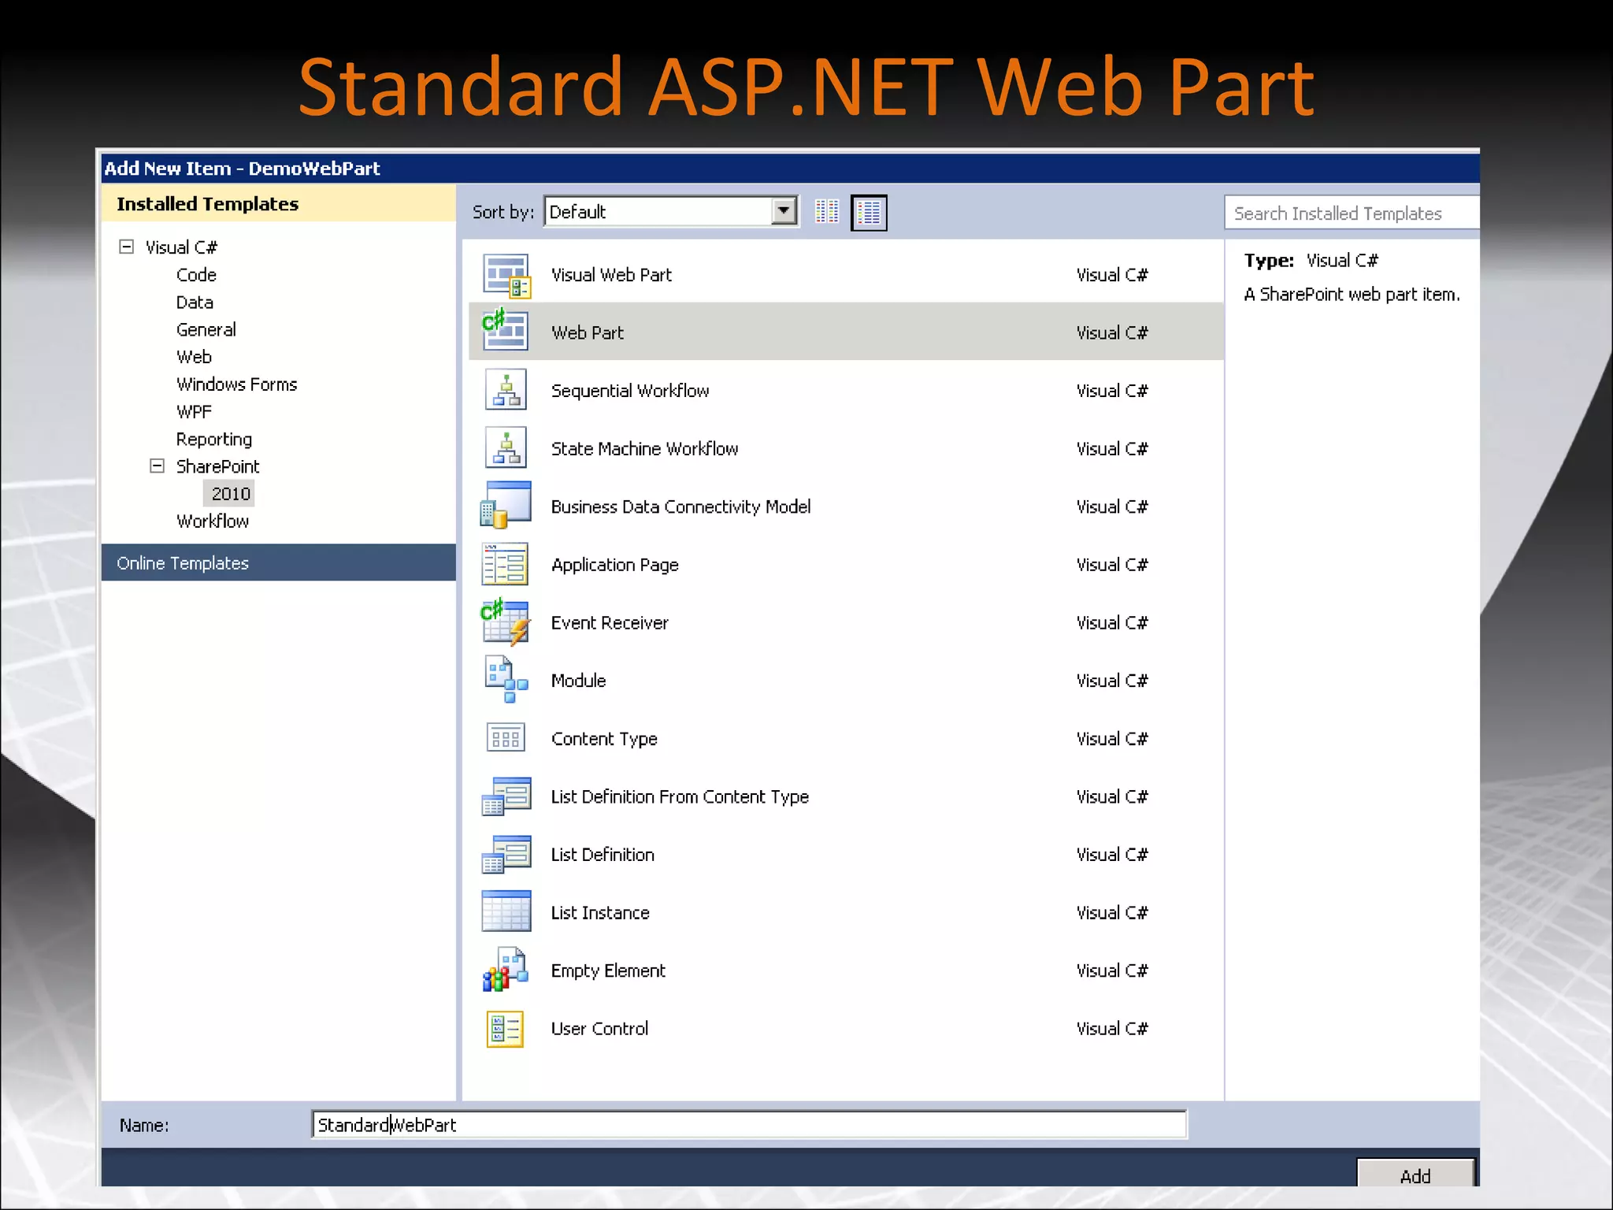Image resolution: width=1613 pixels, height=1210 pixels.
Task: Open the Online Templates section
Action: pos(279,562)
